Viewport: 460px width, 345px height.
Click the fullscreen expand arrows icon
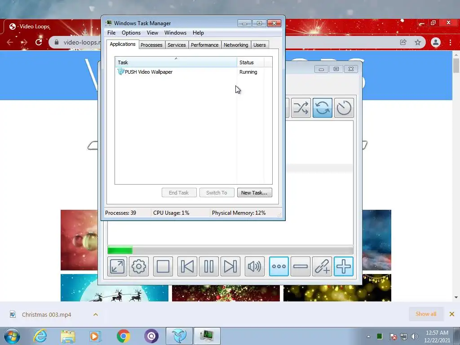coord(117,266)
